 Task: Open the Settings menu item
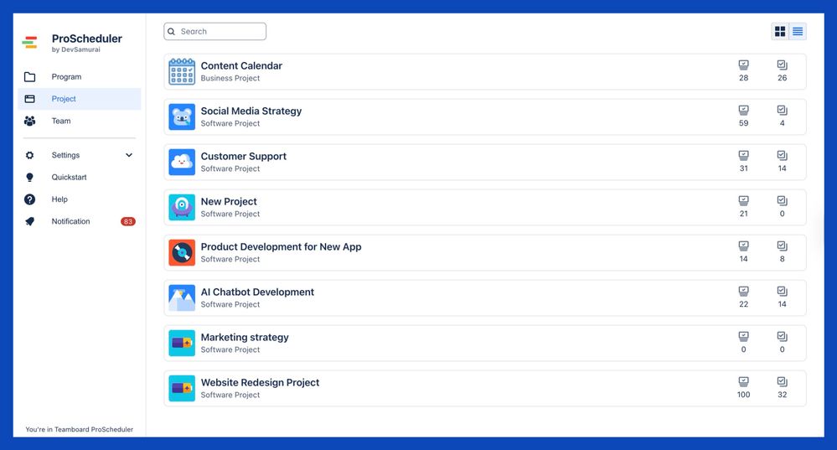(80, 155)
